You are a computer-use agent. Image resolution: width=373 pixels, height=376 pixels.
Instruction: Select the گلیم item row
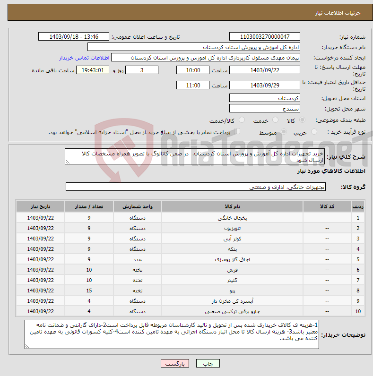tap(190, 280)
